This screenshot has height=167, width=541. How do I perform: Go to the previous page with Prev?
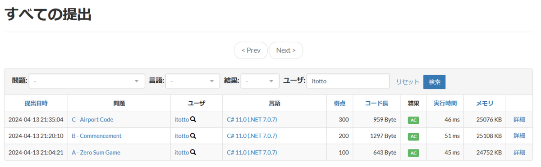point(251,50)
